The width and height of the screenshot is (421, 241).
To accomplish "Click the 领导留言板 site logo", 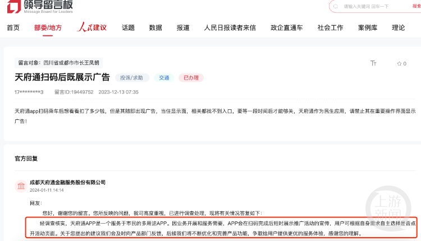I will coord(40,6).
